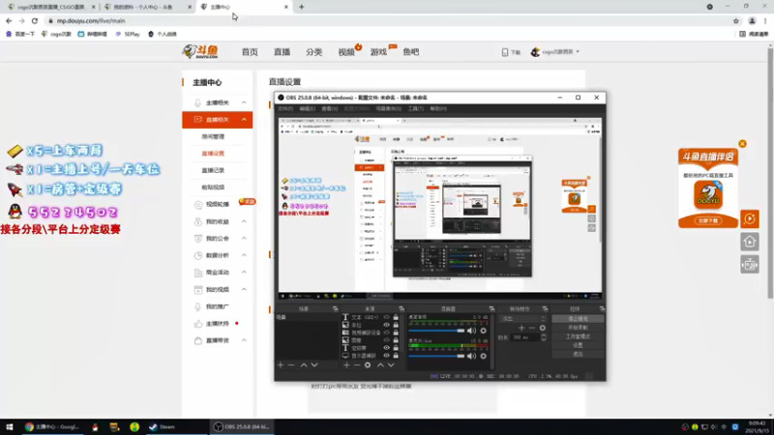Move scene up arrow in OBS Scenes panel
This screenshot has width=774, height=435.
tap(304, 365)
